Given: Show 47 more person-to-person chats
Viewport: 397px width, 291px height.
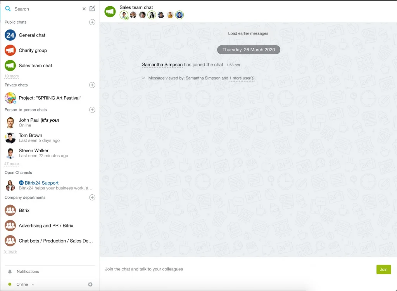Looking at the screenshot, I should [11, 164].
